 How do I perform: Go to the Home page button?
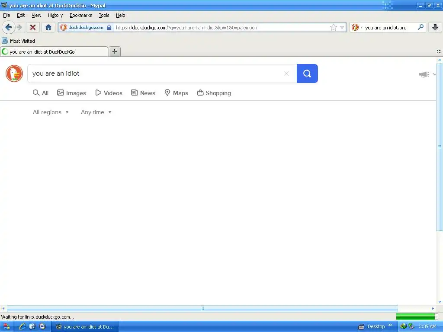pos(48,27)
